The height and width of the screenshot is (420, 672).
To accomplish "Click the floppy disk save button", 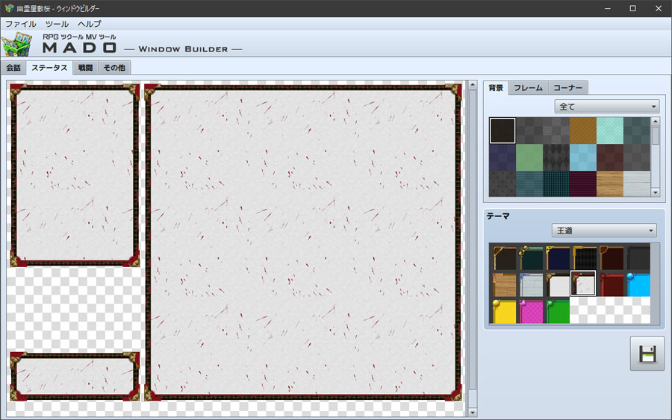I will 647,354.
